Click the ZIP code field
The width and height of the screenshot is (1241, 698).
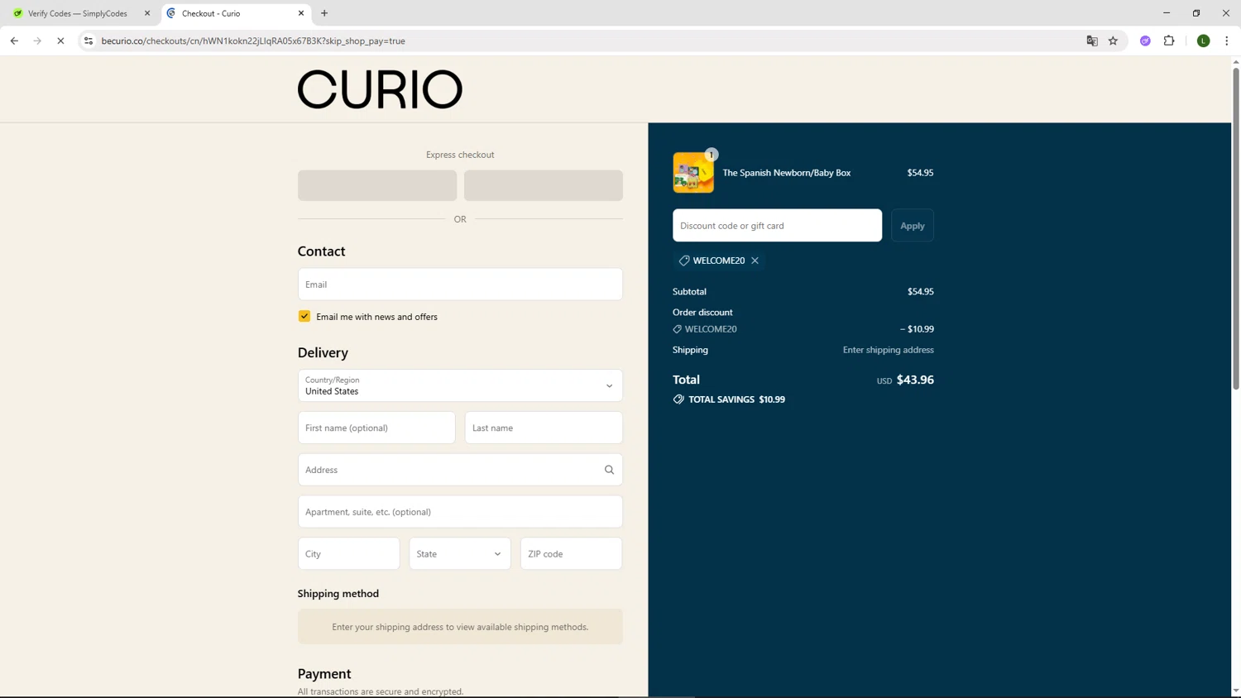coord(572,554)
